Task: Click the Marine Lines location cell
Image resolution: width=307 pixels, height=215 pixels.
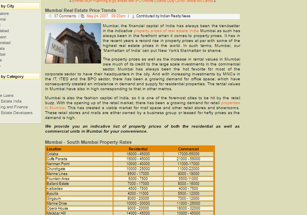Action: click(x=80, y=174)
